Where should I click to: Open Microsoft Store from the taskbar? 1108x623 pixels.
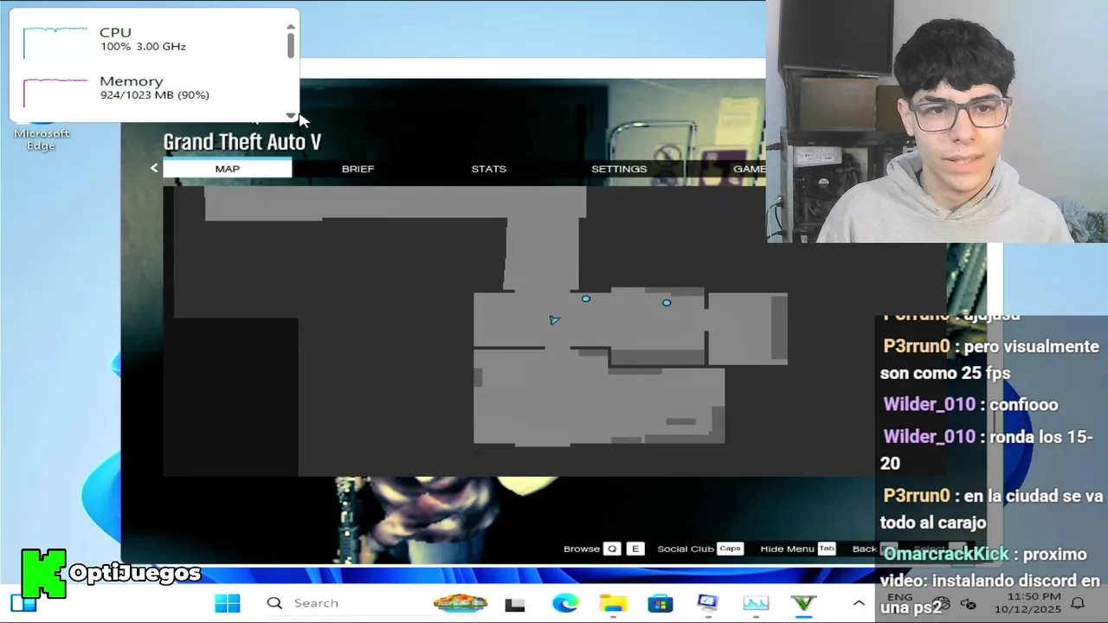point(660,603)
